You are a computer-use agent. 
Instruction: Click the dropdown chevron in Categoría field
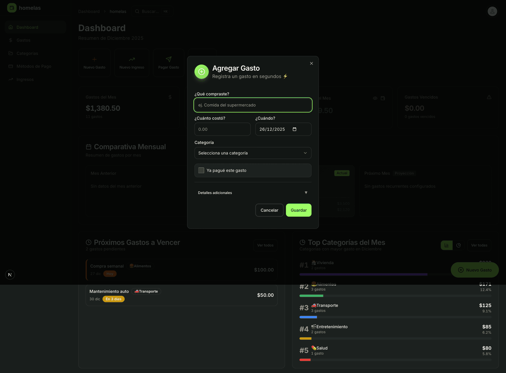305,153
